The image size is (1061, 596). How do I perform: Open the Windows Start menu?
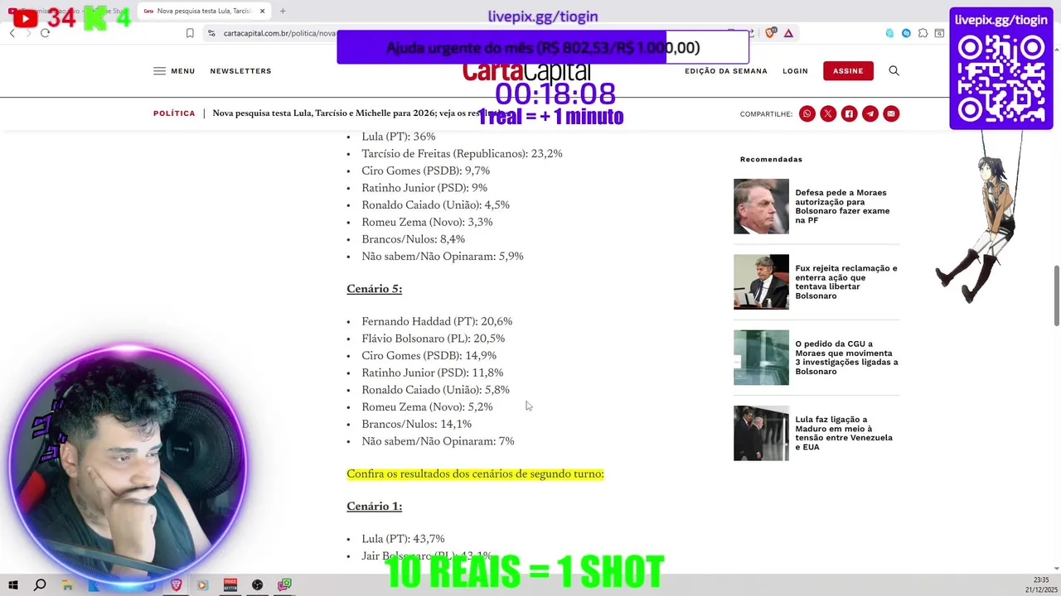tap(13, 585)
